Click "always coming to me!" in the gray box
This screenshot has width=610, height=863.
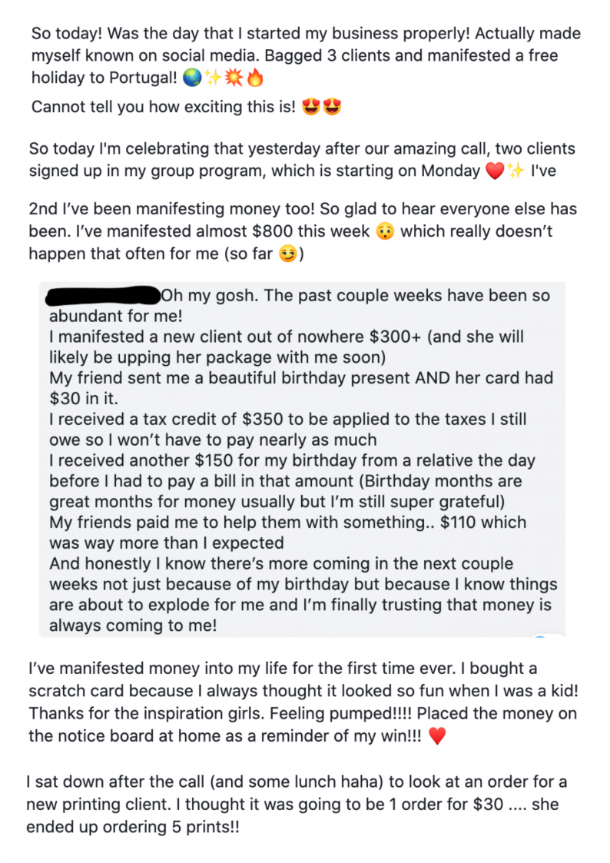point(133,626)
